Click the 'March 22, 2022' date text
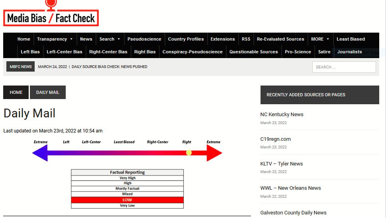386x218 pixels. [x=274, y=197]
